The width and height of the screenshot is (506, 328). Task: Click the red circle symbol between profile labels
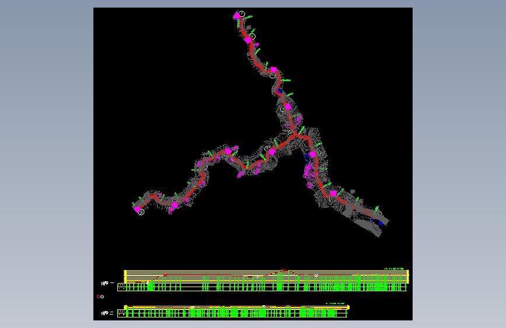click(99, 296)
